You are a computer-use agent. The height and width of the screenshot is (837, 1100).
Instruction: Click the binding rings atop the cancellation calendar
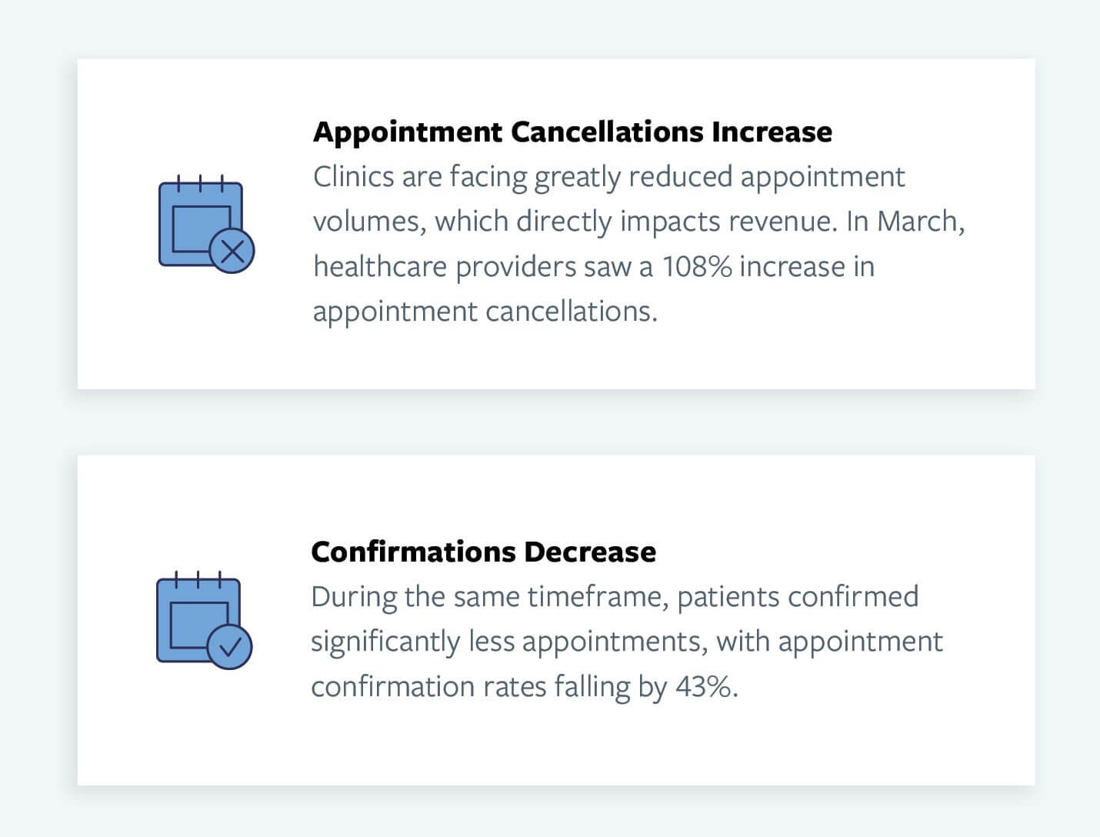click(200, 184)
